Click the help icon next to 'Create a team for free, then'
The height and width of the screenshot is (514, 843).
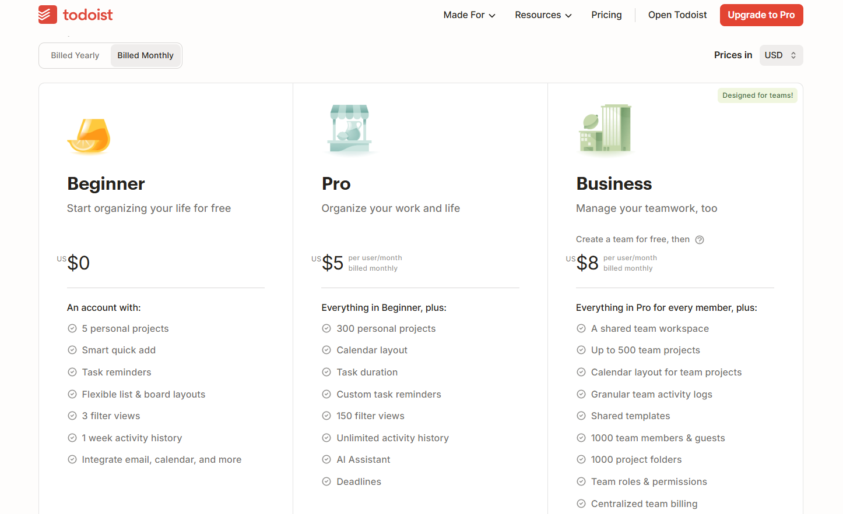point(700,240)
